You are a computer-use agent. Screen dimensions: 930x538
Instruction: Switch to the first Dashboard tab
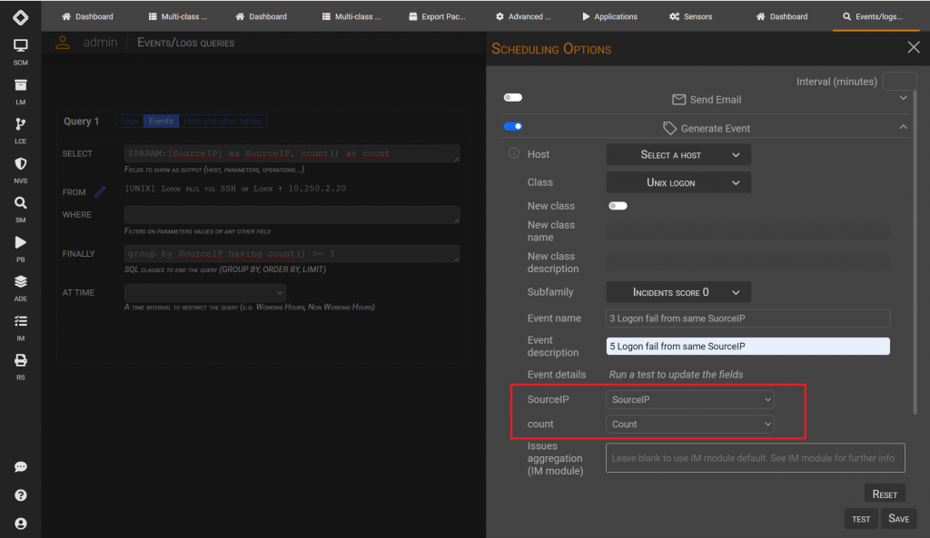(87, 16)
